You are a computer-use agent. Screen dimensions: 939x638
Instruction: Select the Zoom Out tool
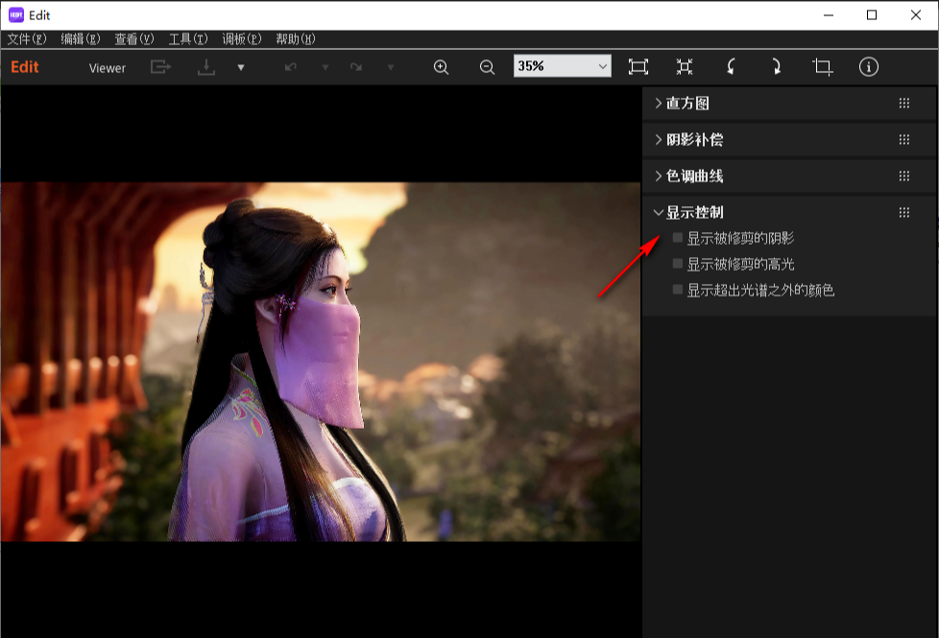487,67
